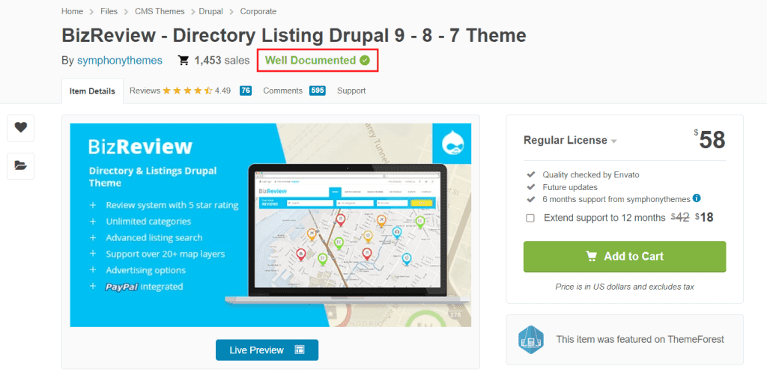This screenshot has height=378, width=767.
Task: Expand the Regular License dropdown
Action: pyautogui.click(x=570, y=140)
